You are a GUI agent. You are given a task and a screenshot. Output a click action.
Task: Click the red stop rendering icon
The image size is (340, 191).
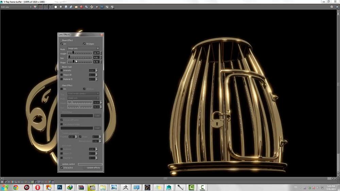tap(81, 7)
